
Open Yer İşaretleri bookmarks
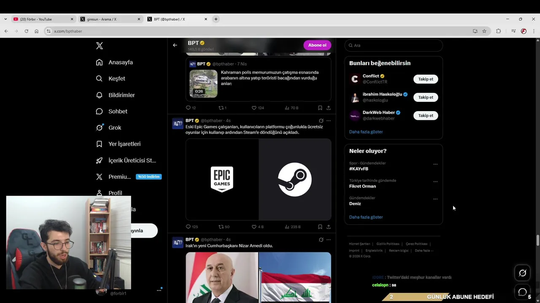tap(118, 144)
